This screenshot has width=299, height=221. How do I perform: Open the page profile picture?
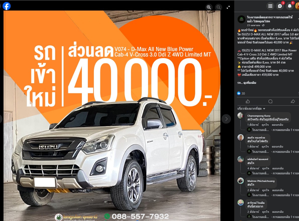pyautogui.click(x=242, y=19)
